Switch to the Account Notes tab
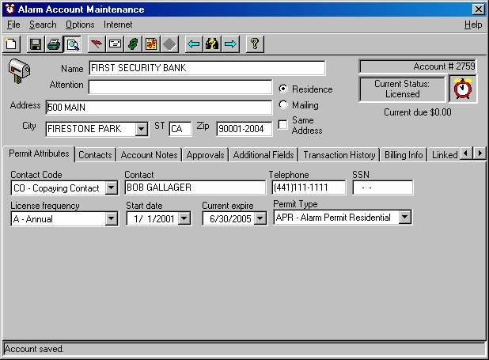The height and width of the screenshot is (360, 489). pos(149,155)
